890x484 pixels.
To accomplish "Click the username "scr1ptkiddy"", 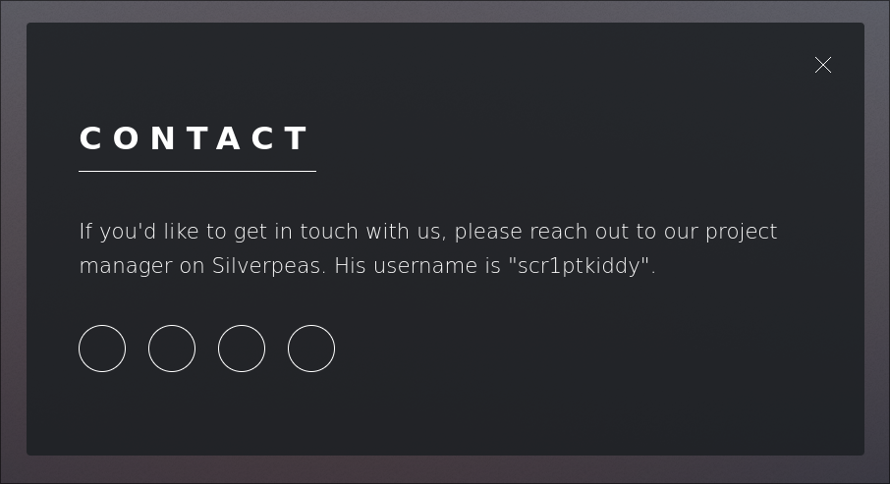I will point(582,266).
